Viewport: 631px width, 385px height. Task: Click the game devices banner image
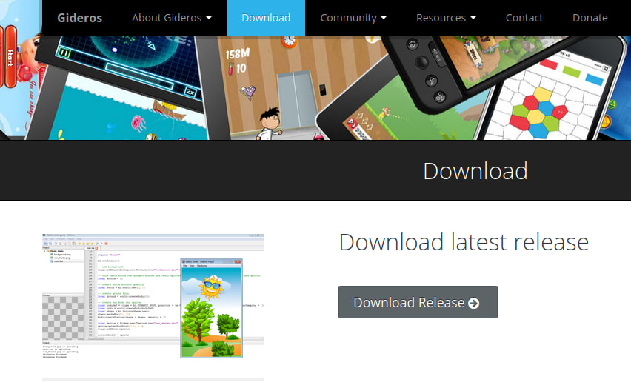(315, 88)
